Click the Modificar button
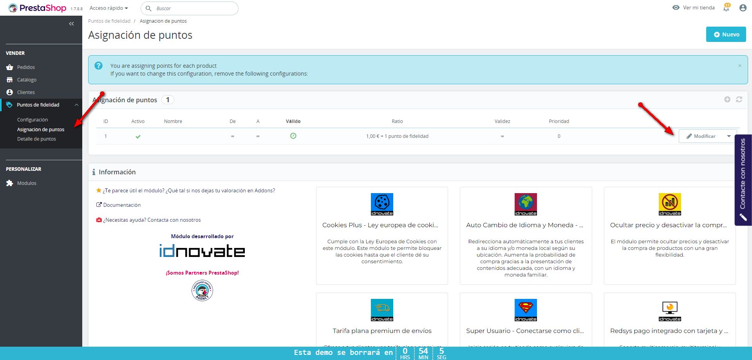 [x=701, y=136]
